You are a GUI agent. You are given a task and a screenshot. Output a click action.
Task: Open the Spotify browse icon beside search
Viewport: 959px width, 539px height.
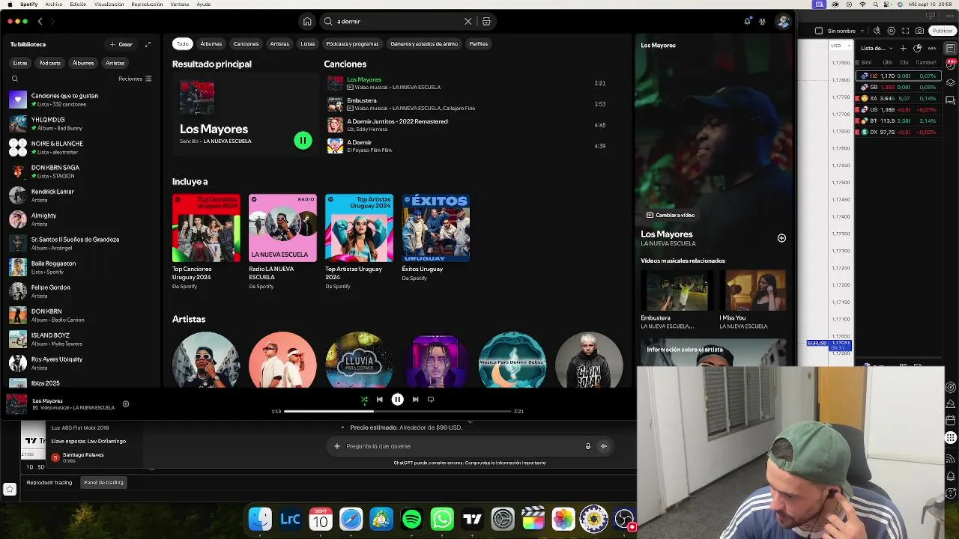pos(486,22)
